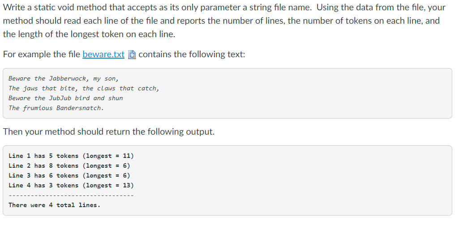Select the 'Line 2 has 8 tokens' output line

(69, 166)
